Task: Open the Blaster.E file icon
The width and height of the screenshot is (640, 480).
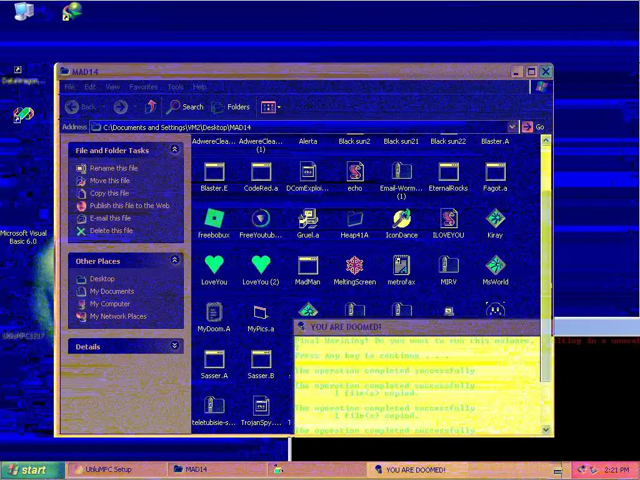Action: (214, 172)
